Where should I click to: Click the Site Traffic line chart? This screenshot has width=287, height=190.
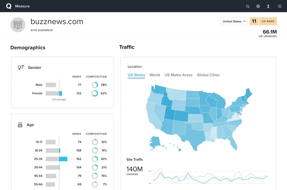coord(210,176)
